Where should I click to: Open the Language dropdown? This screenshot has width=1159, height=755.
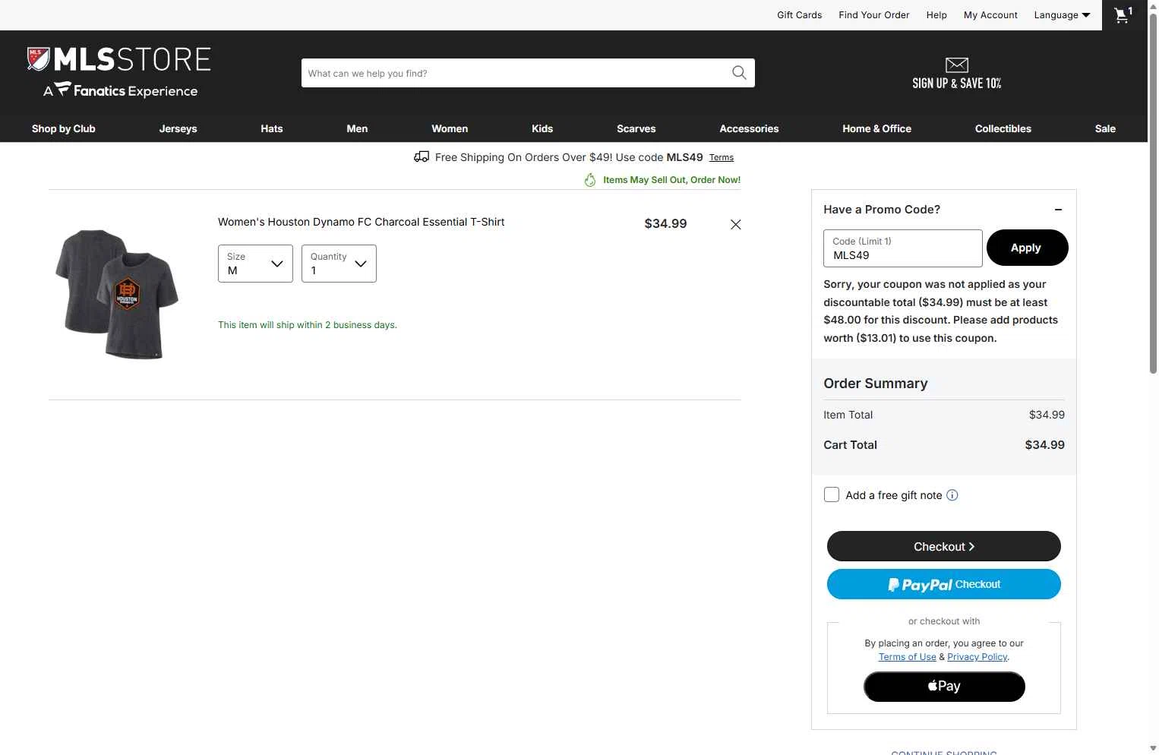point(1062,15)
